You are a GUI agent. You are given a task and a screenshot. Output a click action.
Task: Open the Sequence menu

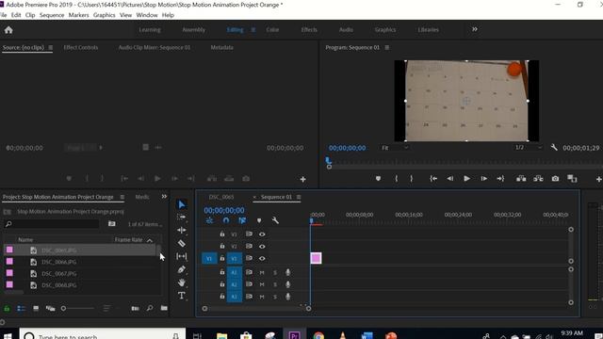(52, 15)
